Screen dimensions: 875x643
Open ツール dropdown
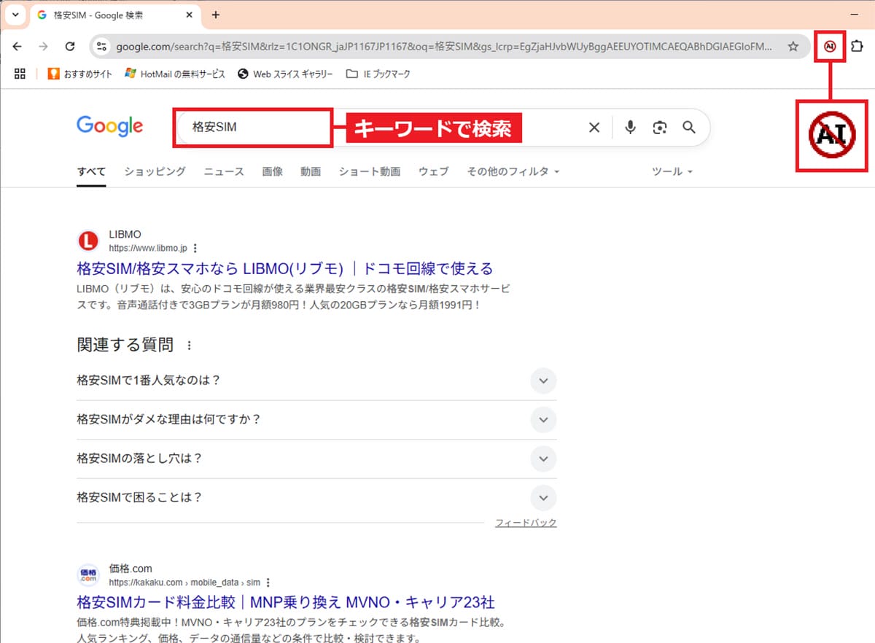point(672,171)
